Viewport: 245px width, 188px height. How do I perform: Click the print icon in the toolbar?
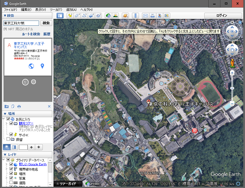(x=152, y=16)
